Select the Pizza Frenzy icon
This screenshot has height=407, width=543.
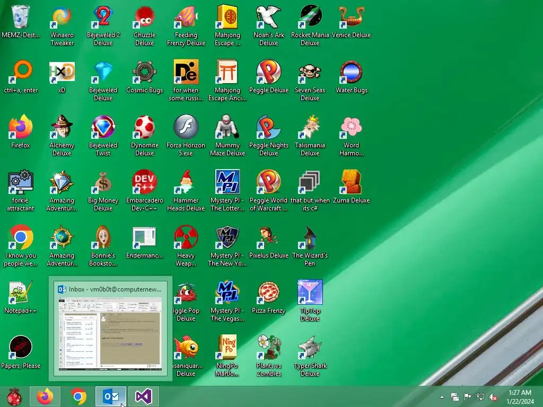pos(269,292)
